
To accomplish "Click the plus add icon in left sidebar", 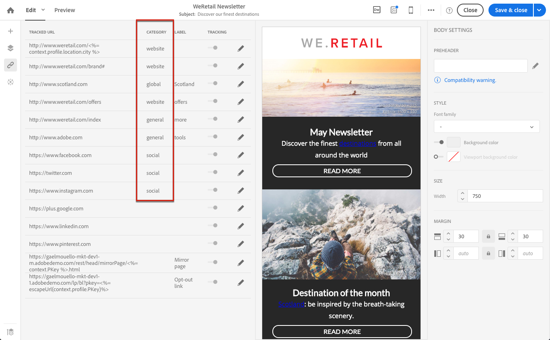I will tap(11, 31).
